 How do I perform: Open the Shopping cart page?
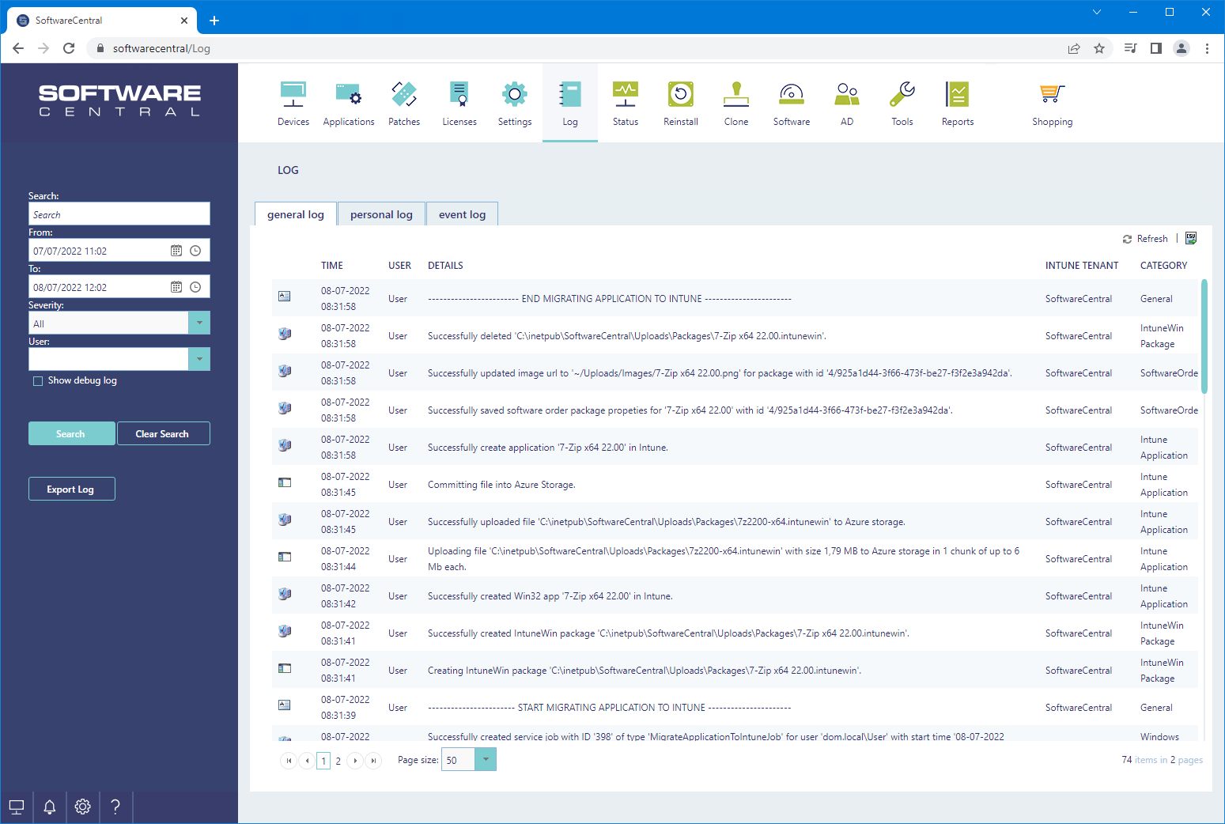coord(1052,104)
